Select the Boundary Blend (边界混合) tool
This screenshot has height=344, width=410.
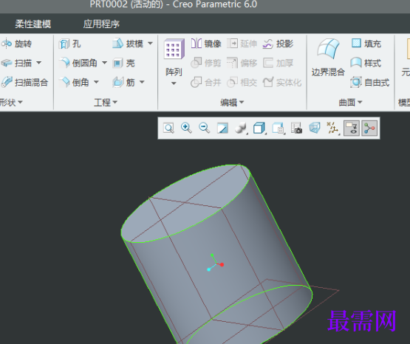click(x=328, y=58)
